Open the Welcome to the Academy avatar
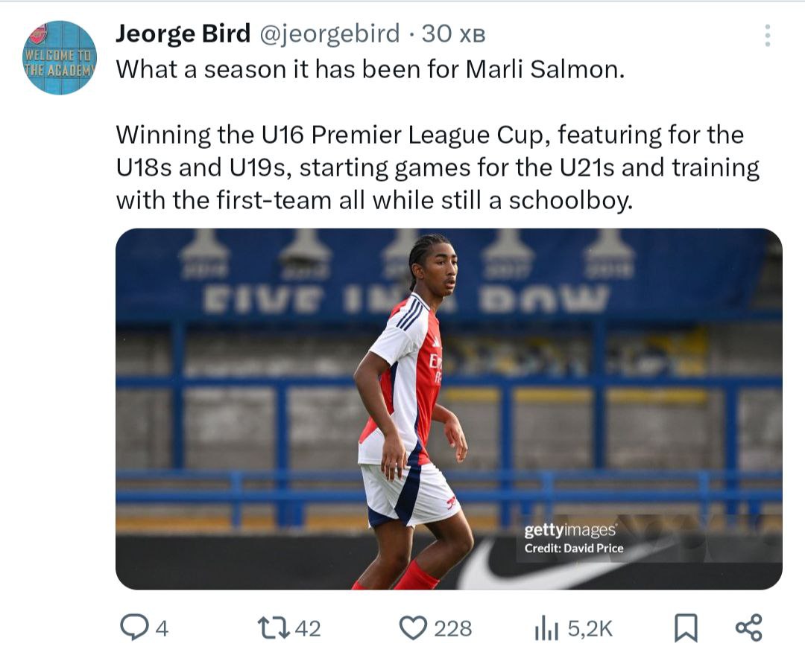The image size is (805, 661). (x=60, y=57)
